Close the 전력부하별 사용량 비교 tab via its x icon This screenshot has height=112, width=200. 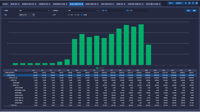[143, 4]
